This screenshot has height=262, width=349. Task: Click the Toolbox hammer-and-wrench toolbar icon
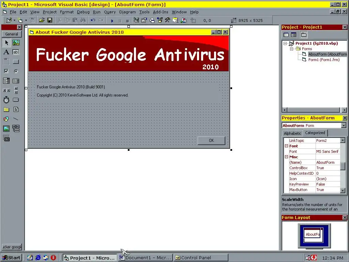(167, 20)
